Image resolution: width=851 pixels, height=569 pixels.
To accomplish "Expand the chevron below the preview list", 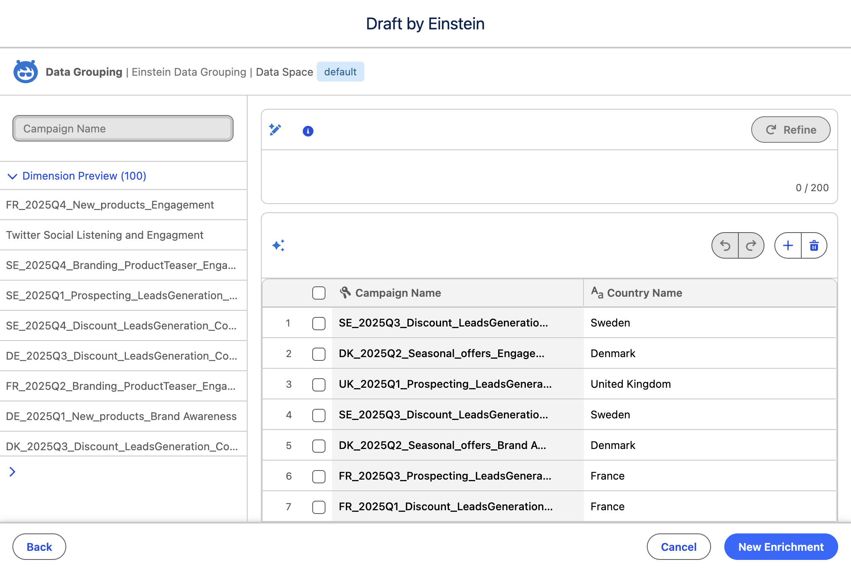I will point(12,472).
